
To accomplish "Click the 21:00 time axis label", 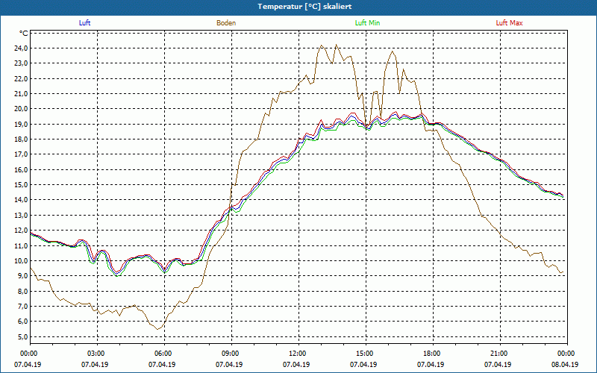I will pos(500,354).
